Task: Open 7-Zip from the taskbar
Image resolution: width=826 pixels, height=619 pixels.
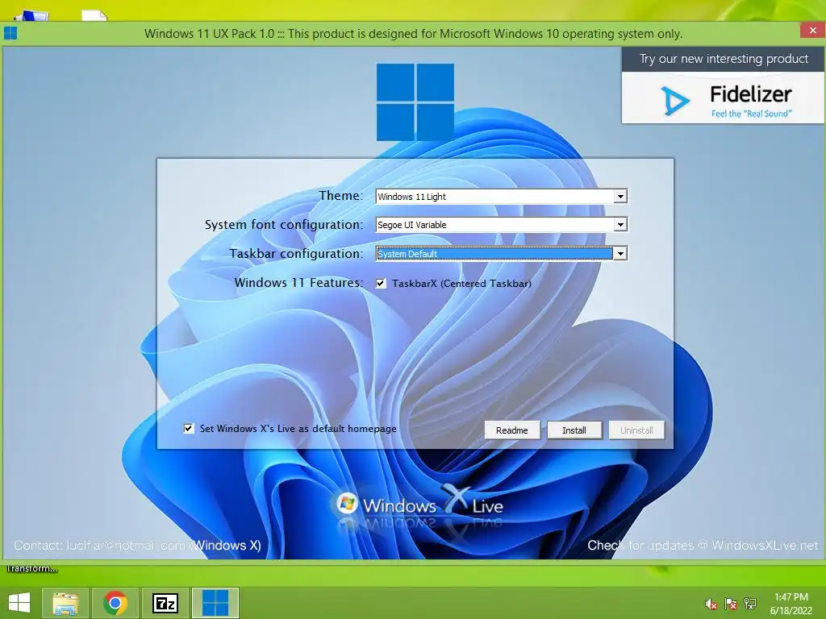Action: pyautogui.click(x=165, y=603)
